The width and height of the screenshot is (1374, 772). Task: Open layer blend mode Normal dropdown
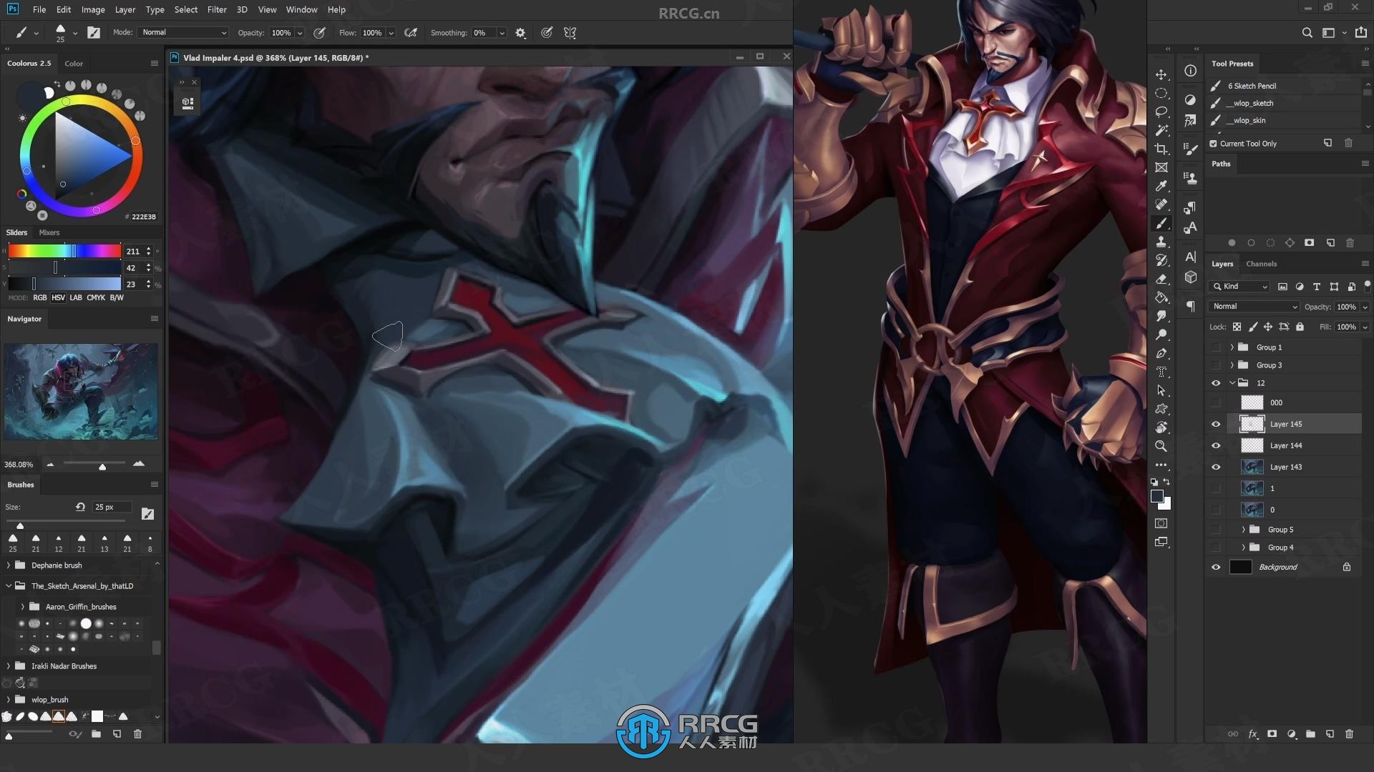[1254, 307]
